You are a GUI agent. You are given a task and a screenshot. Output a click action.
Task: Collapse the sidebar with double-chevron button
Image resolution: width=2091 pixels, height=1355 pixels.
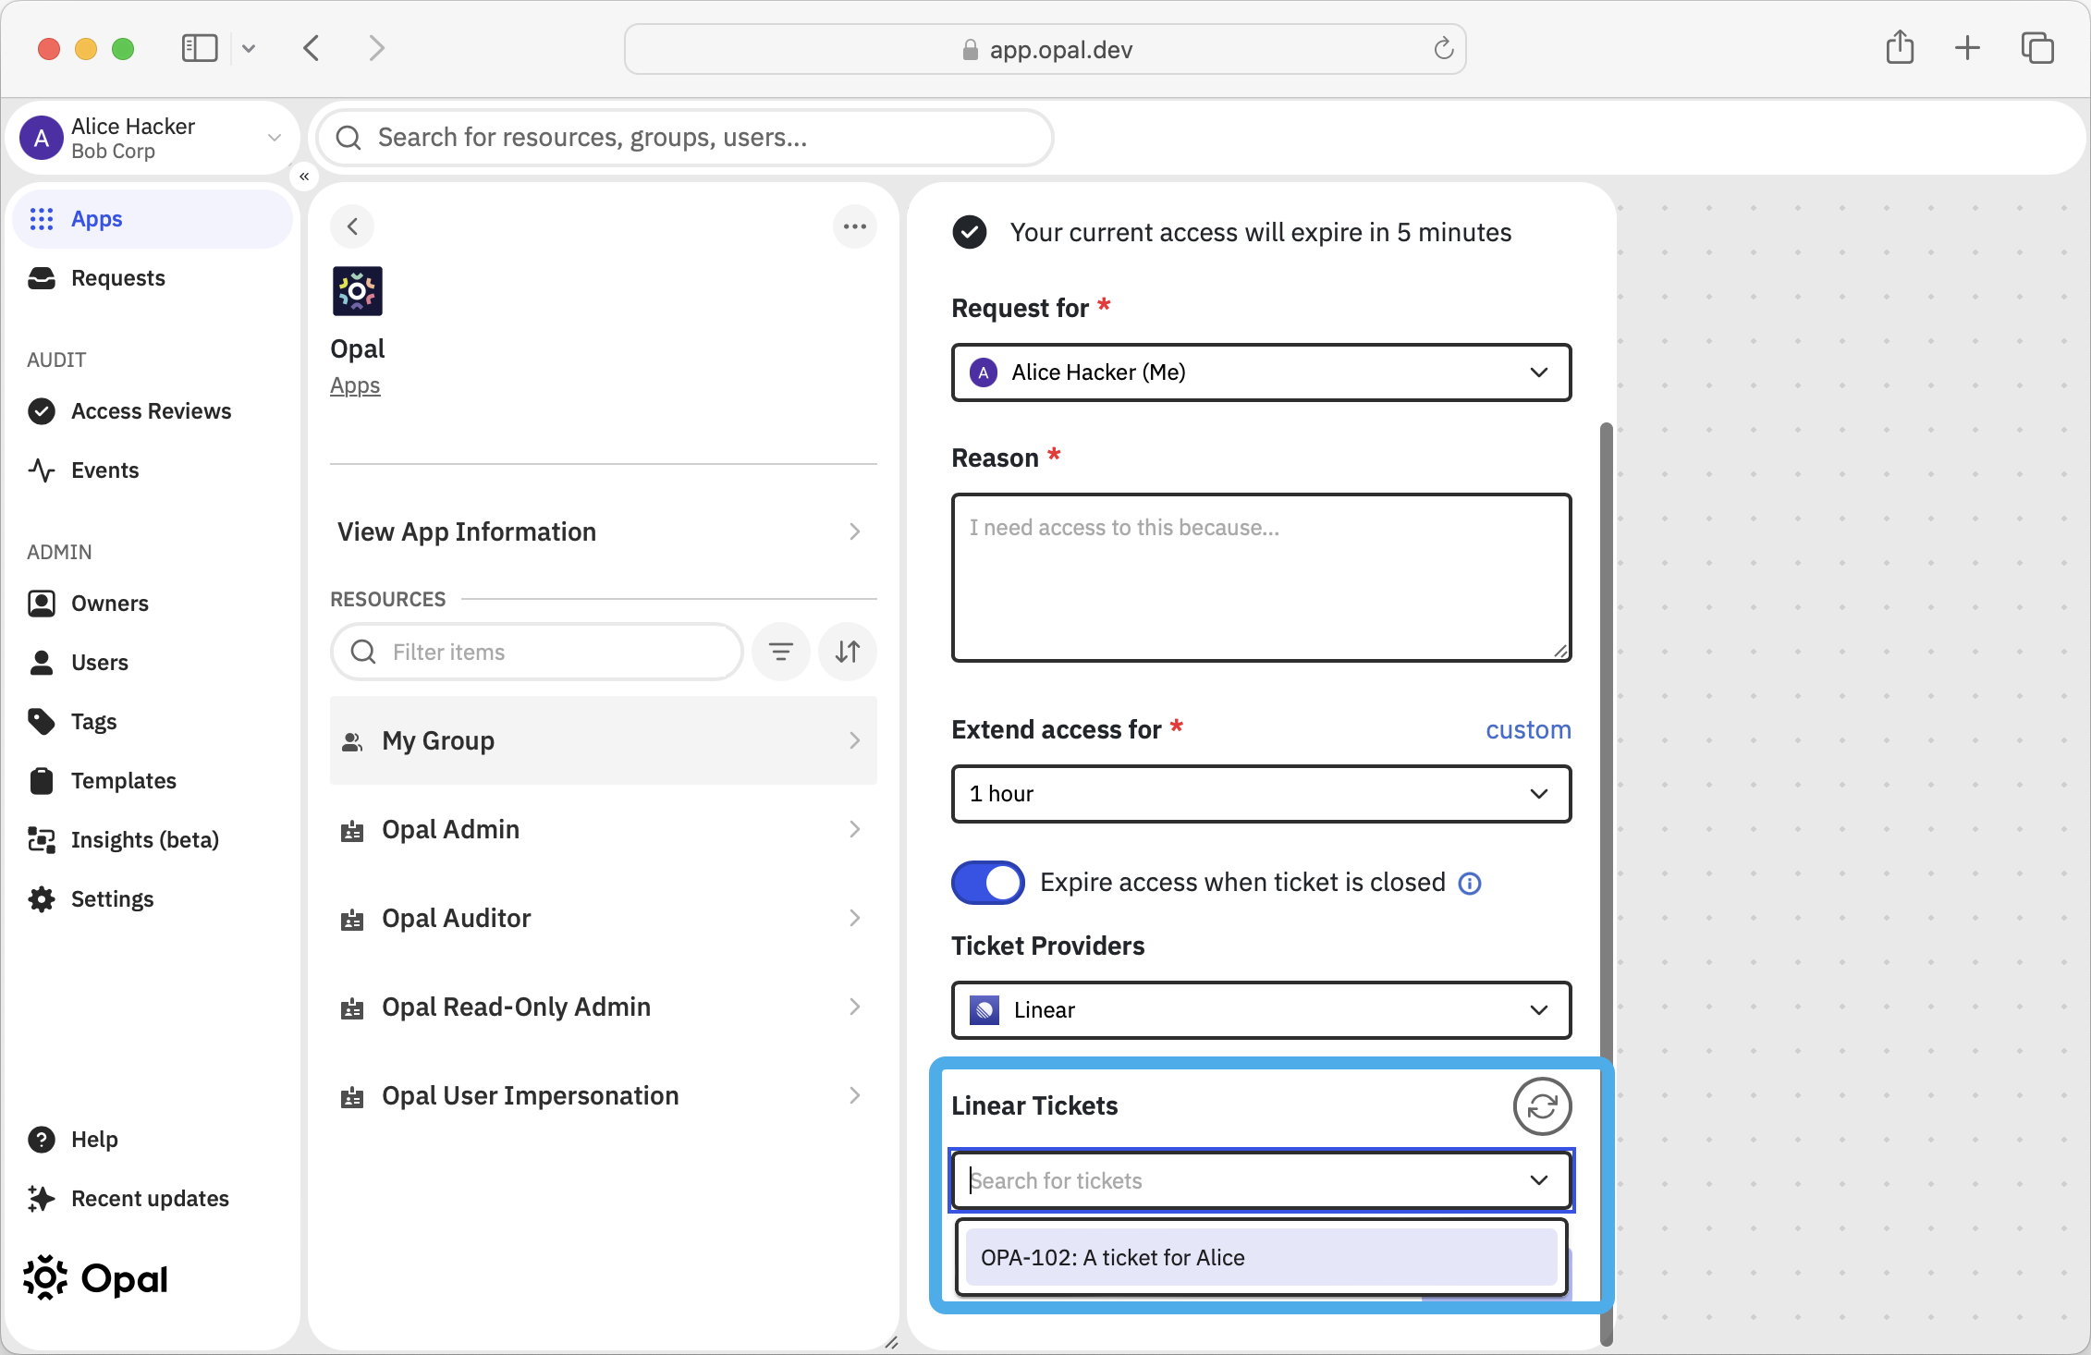[x=304, y=177]
